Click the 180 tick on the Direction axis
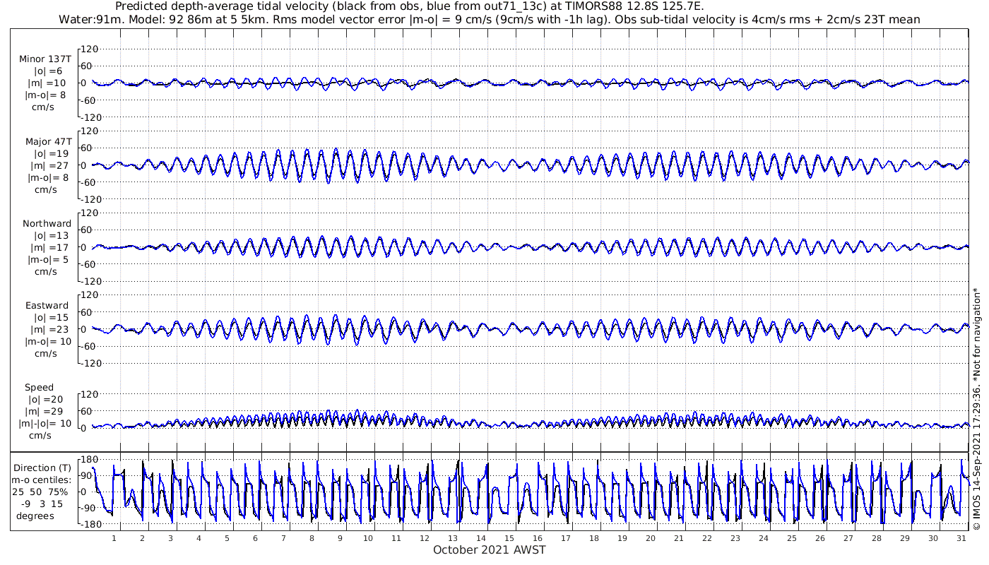 click(x=90, y=459)
